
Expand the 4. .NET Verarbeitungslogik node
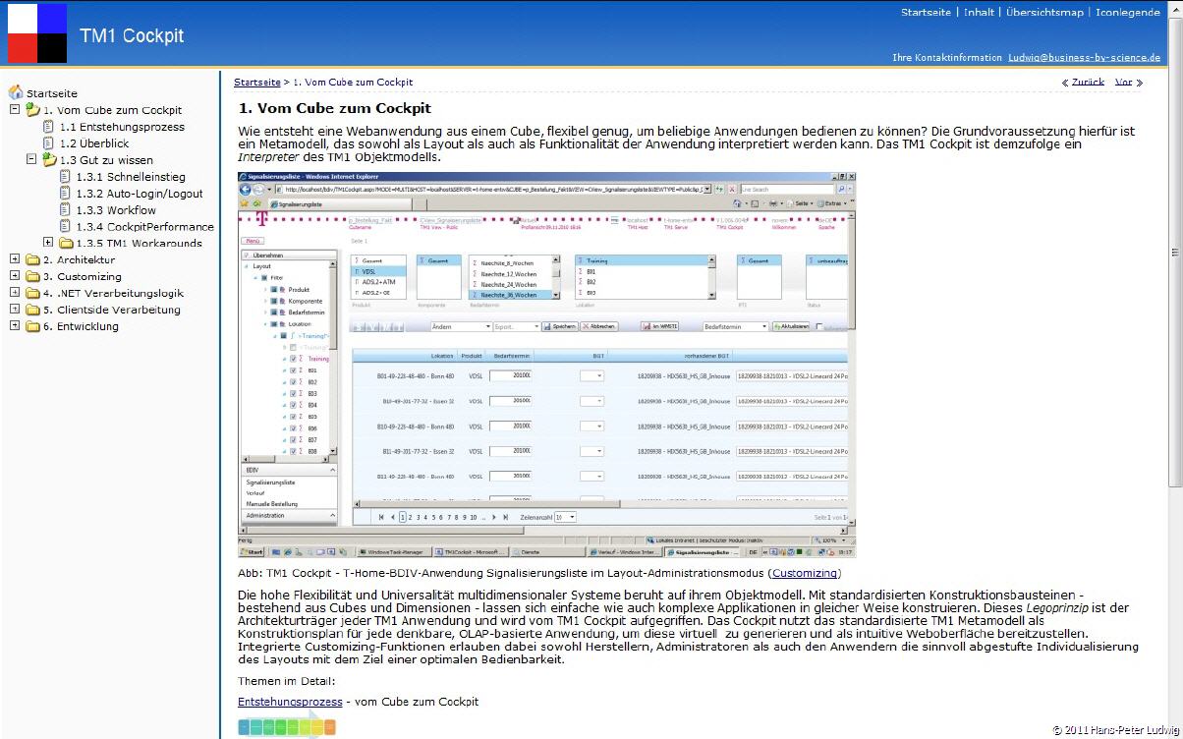(15, 293)
